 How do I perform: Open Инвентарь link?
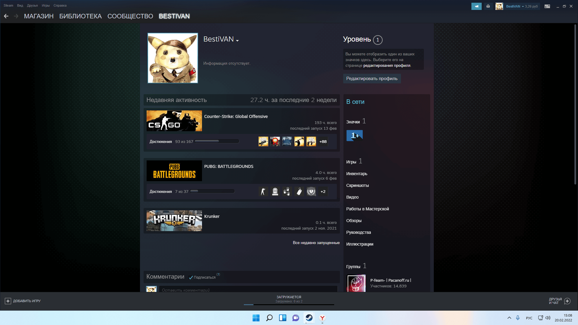click(357, 174)
